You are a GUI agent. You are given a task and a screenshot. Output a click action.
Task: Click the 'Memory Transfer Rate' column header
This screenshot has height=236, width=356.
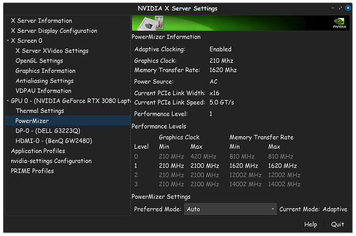point(261,137)
